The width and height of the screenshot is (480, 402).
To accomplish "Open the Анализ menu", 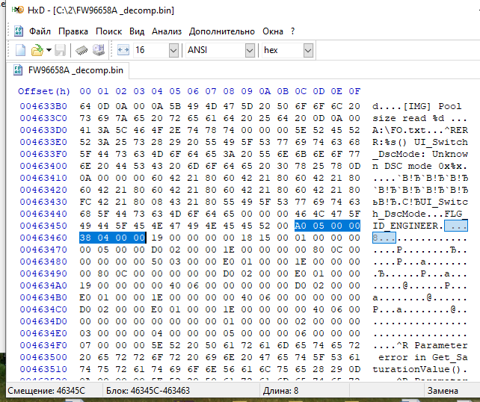I will (x=167, y=31).
